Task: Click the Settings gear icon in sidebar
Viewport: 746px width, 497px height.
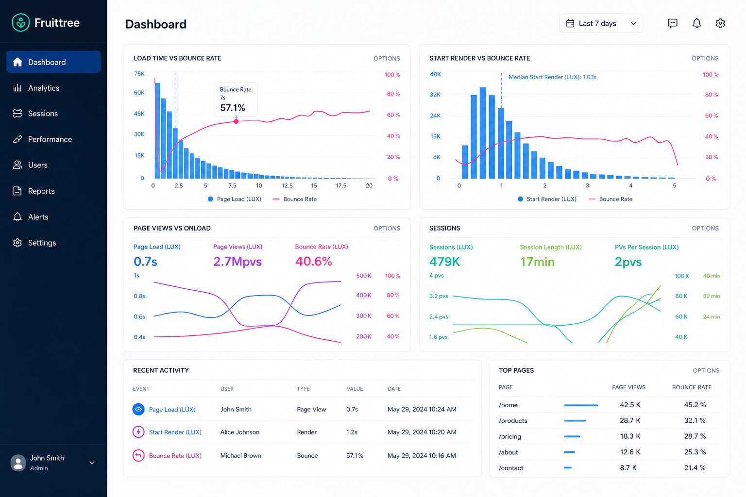Action: coord(17,243)
